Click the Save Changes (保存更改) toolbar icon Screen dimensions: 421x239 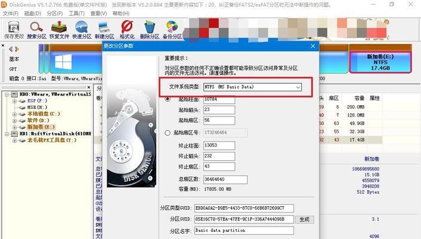click(x=14, y=30)
